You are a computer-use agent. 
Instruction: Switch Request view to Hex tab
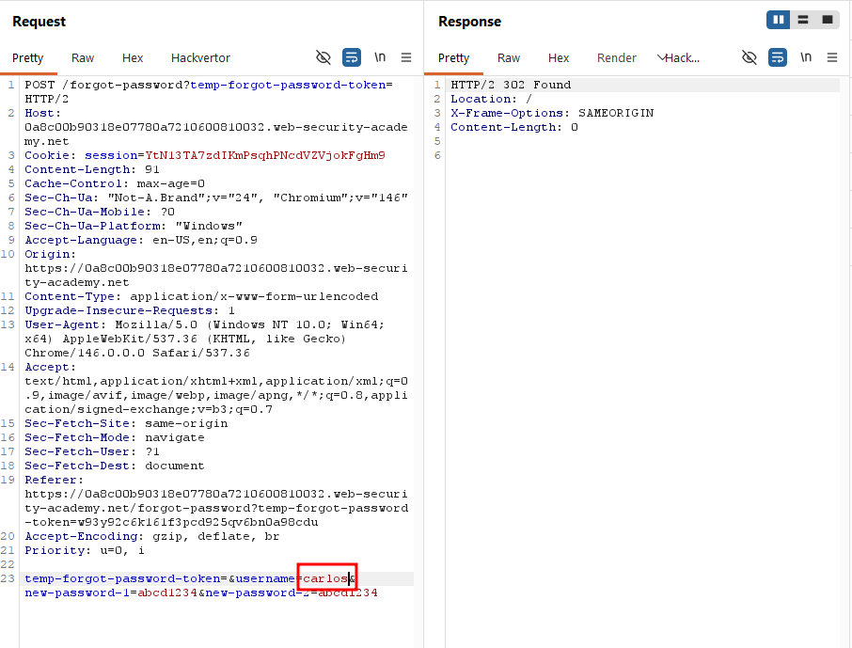pos(133,58)
